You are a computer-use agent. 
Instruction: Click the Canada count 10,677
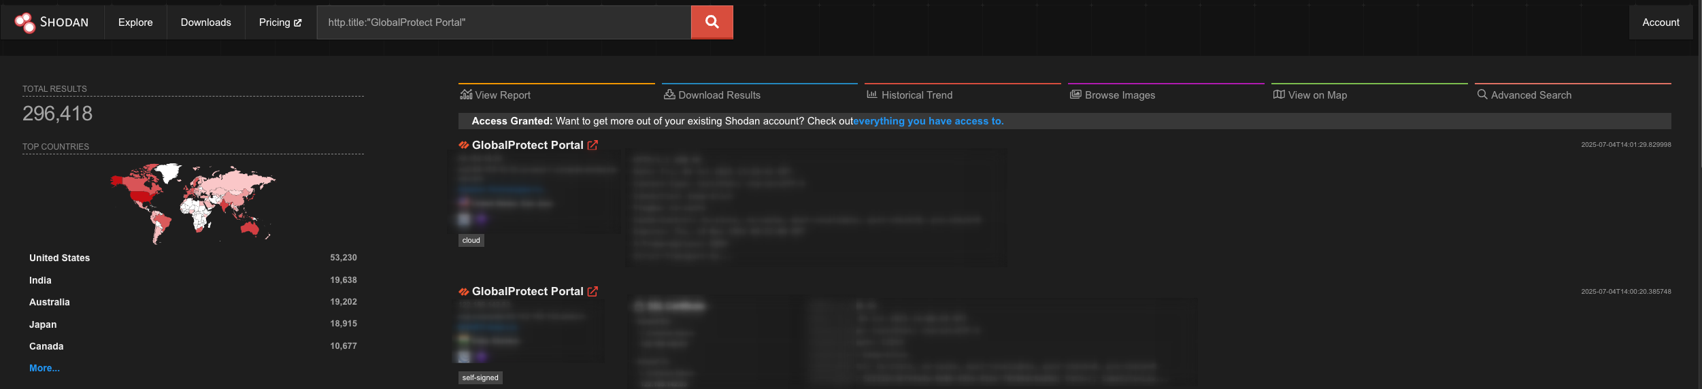point(344,346)
